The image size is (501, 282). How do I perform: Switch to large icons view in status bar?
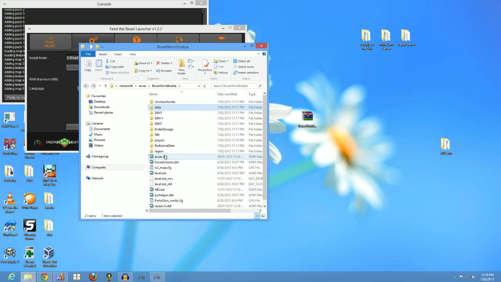click(263, 216)
